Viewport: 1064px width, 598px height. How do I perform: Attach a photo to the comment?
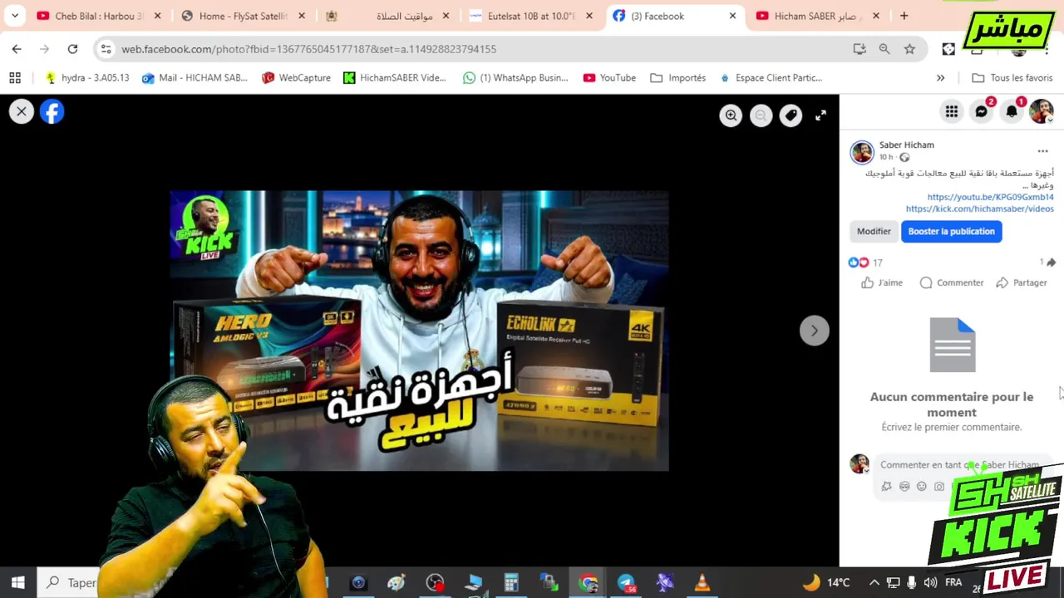click(939, 487)
